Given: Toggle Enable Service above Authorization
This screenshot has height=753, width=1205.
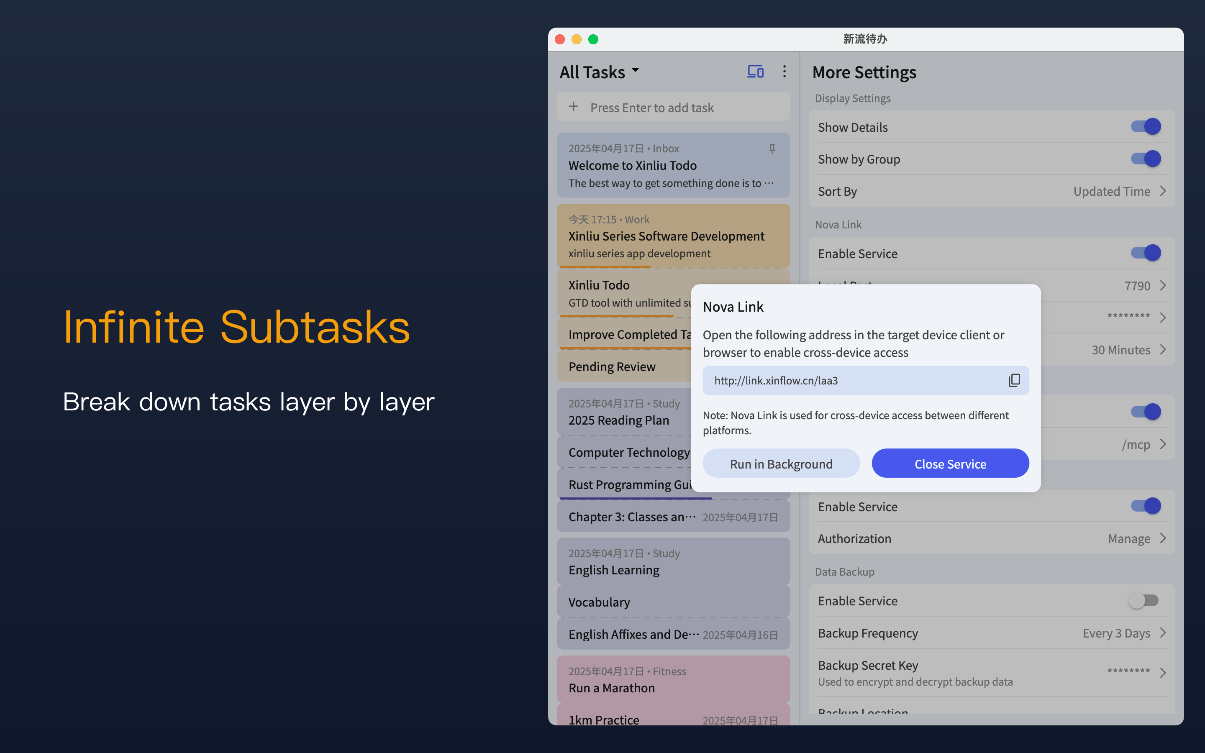Looking at the screenshot, I should click(x=1146, y=506).
